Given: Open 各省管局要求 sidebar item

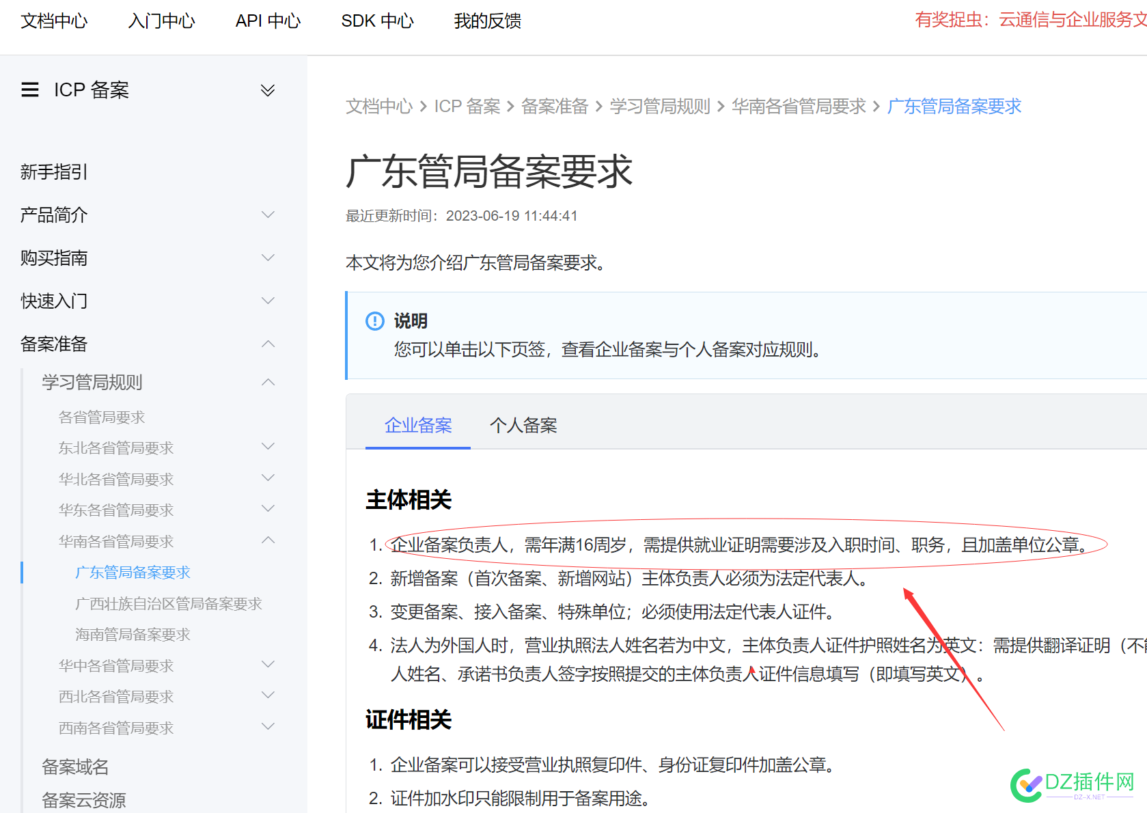Looking at the screenshot, I should click(x=102, y=417).
